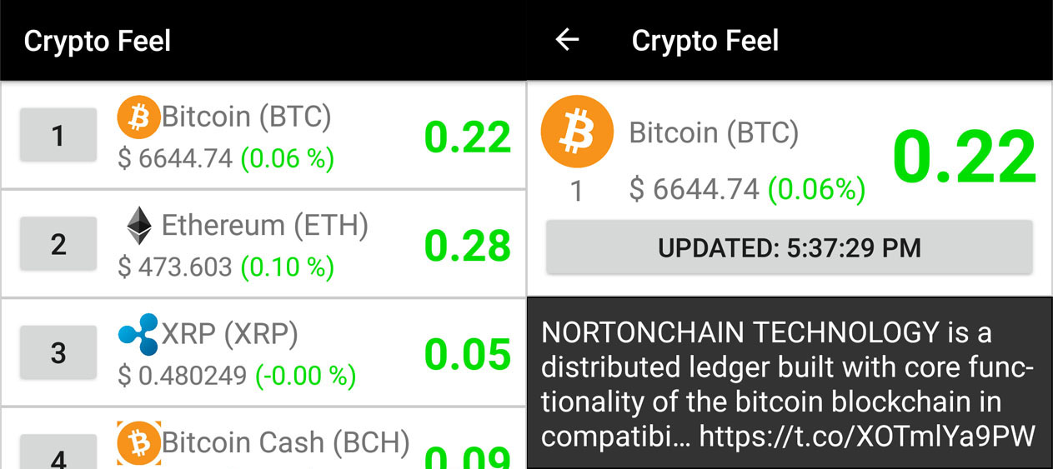Click Ethereum's 0.28 sentiment score
Image resolution: width=1053 pixels, height=469 pixels.
coord(467,245)
